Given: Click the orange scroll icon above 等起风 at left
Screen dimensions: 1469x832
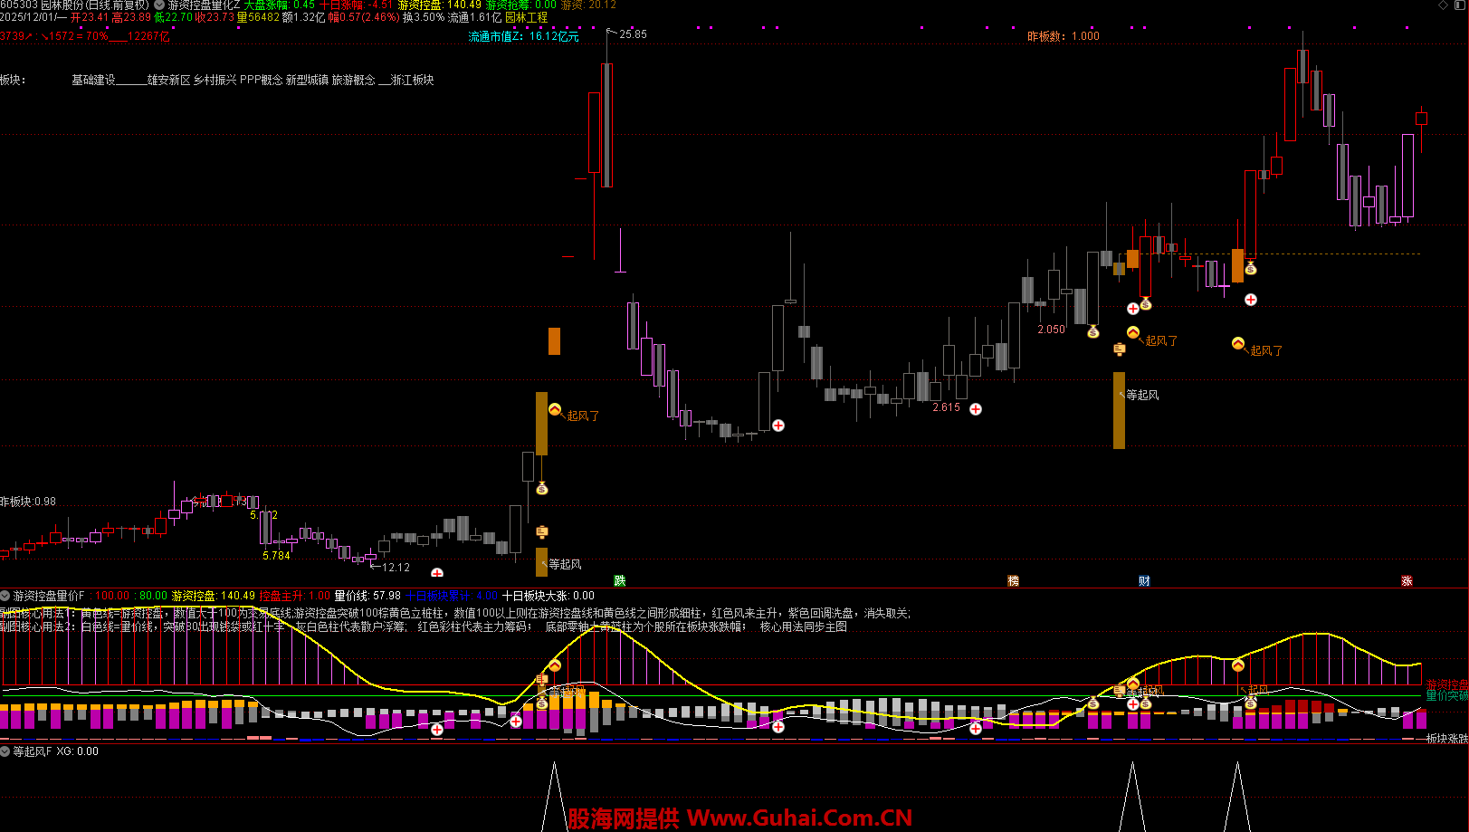Looking at the screenshot, I should coord(541,531).
